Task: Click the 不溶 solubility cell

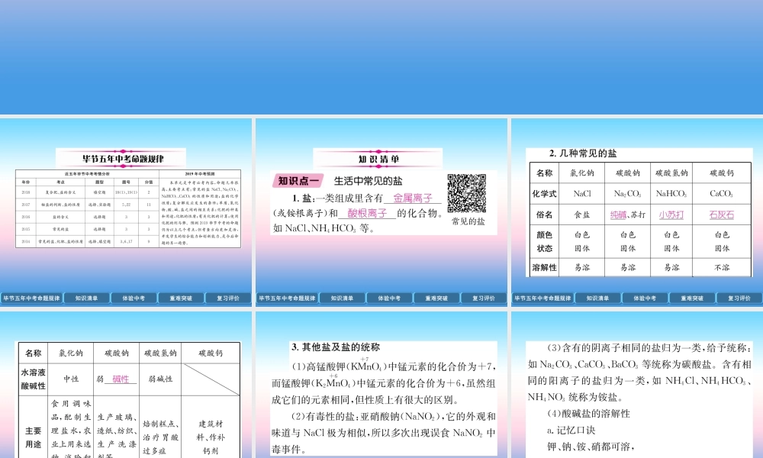Action: (x=722, y=268)
